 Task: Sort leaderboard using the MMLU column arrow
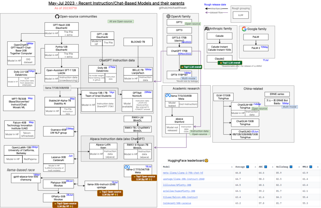pos(318,167)
